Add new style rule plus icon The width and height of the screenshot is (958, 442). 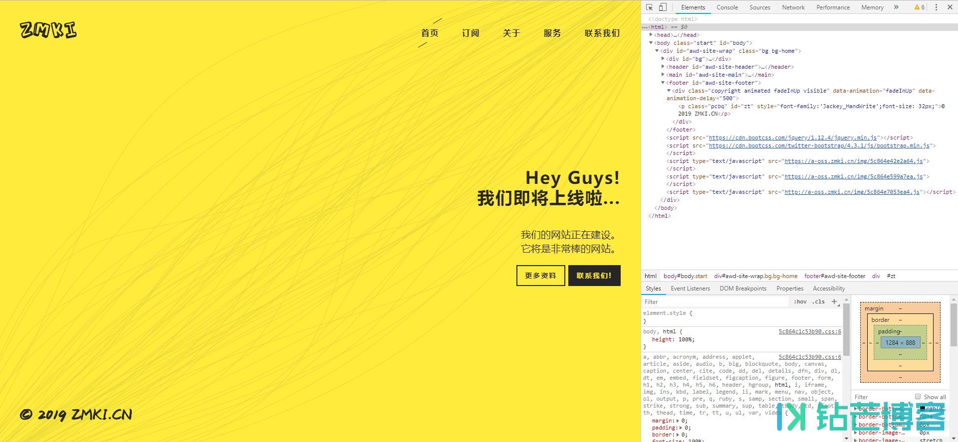(x=834, y=301)
